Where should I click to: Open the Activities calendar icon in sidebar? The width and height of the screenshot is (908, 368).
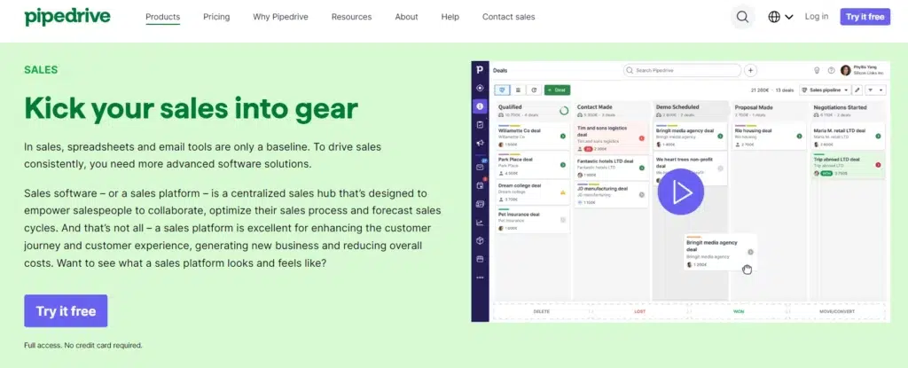[480, 185]
